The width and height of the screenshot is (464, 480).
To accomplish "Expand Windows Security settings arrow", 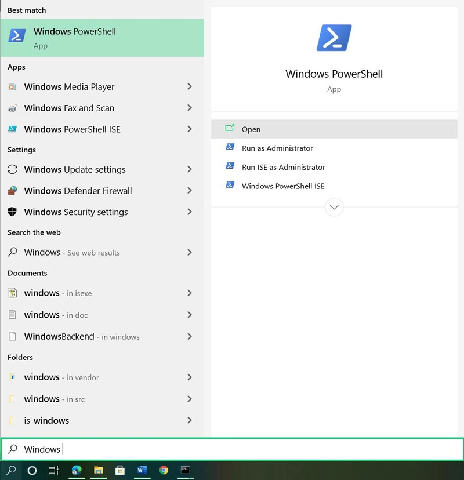I will [x=190, y=212].
